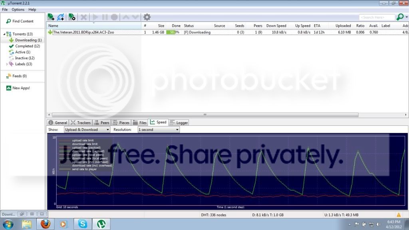Click the search magnifier icon
This screenshot has height=230, width=409.
400,17
